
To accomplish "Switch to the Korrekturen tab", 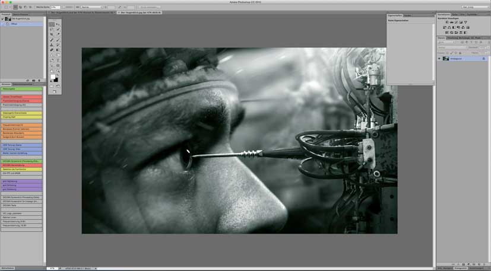I will [444, 15].
